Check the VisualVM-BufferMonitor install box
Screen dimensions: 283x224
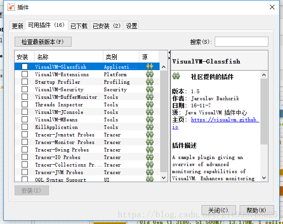(25, 97)
